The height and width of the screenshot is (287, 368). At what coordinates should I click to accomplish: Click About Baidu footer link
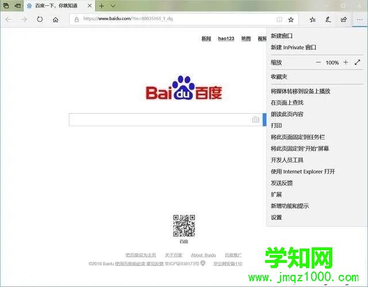203,255
